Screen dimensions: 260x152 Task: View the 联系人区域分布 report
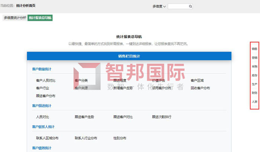tap(47, 138)
